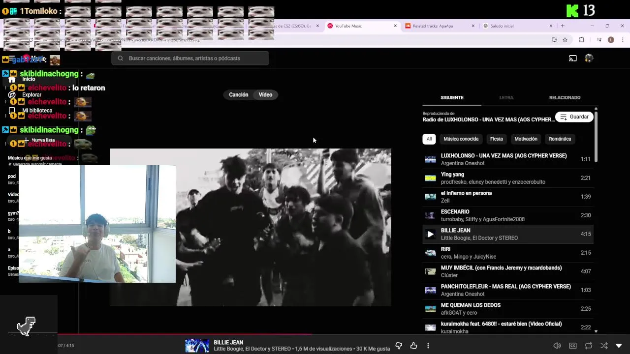This screenshot has height=354, width=630.
Task: Toggle closed captions in player bar
Action: [573, 346]
